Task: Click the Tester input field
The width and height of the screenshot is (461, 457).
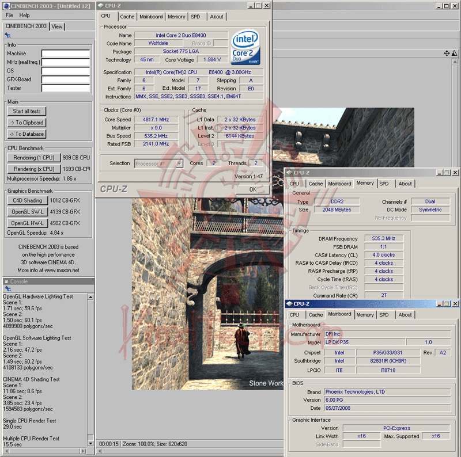Action: coord(66,88)
